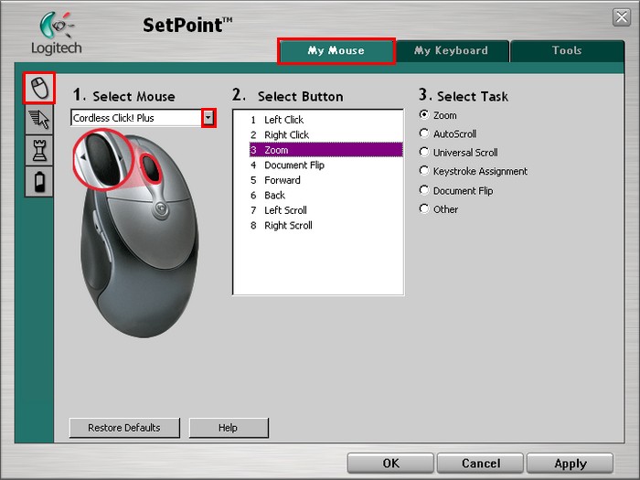Select '7 Left Scroll' in button list
This screenshot has width=640, height=480.
(325, 210)
